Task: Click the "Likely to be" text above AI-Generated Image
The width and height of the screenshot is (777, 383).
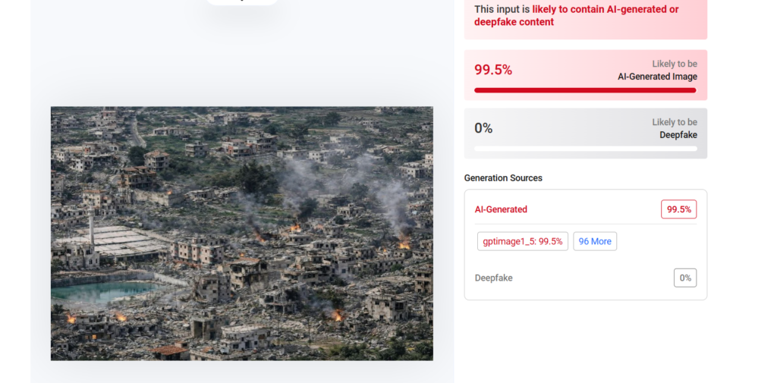Action: pos(674,64)
